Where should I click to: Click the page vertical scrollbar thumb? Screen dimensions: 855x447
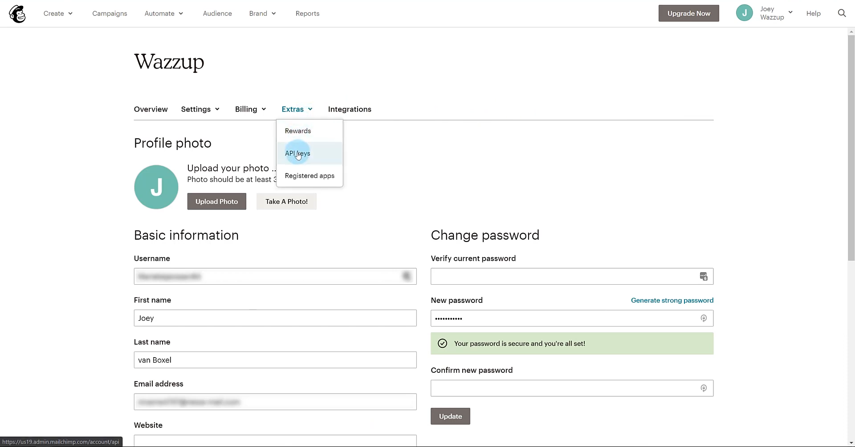click(x=851, y=148)
